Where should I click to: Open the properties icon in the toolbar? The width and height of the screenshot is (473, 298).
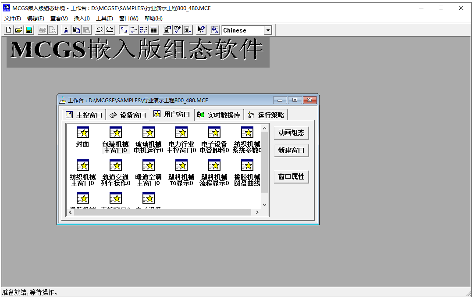tap(167, 30)
